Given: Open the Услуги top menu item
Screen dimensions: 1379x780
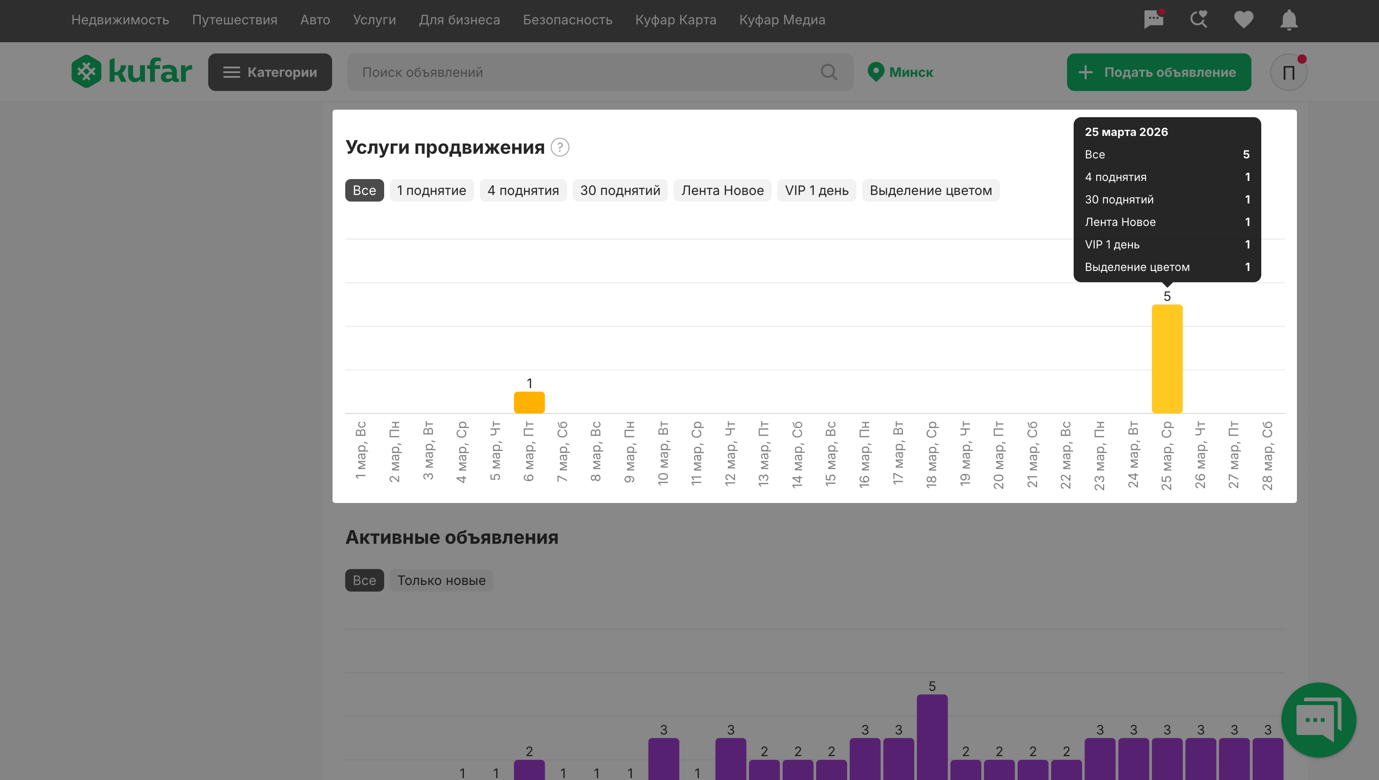Looking at the screenshot, I should coord(375,20).
